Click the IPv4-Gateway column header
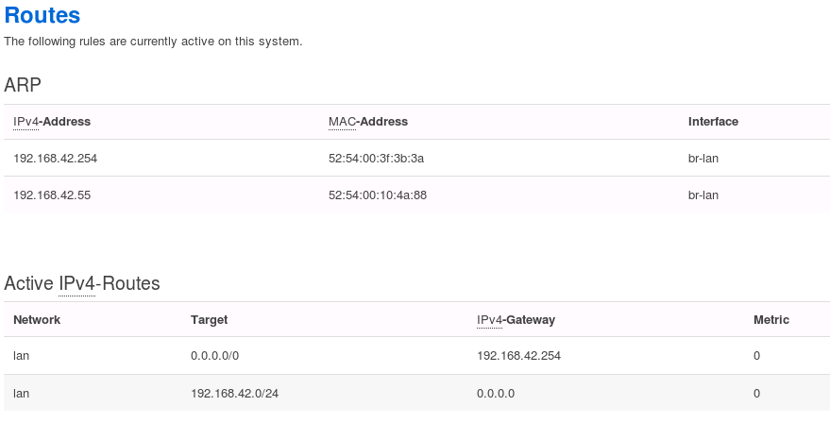 pos(517,320)
